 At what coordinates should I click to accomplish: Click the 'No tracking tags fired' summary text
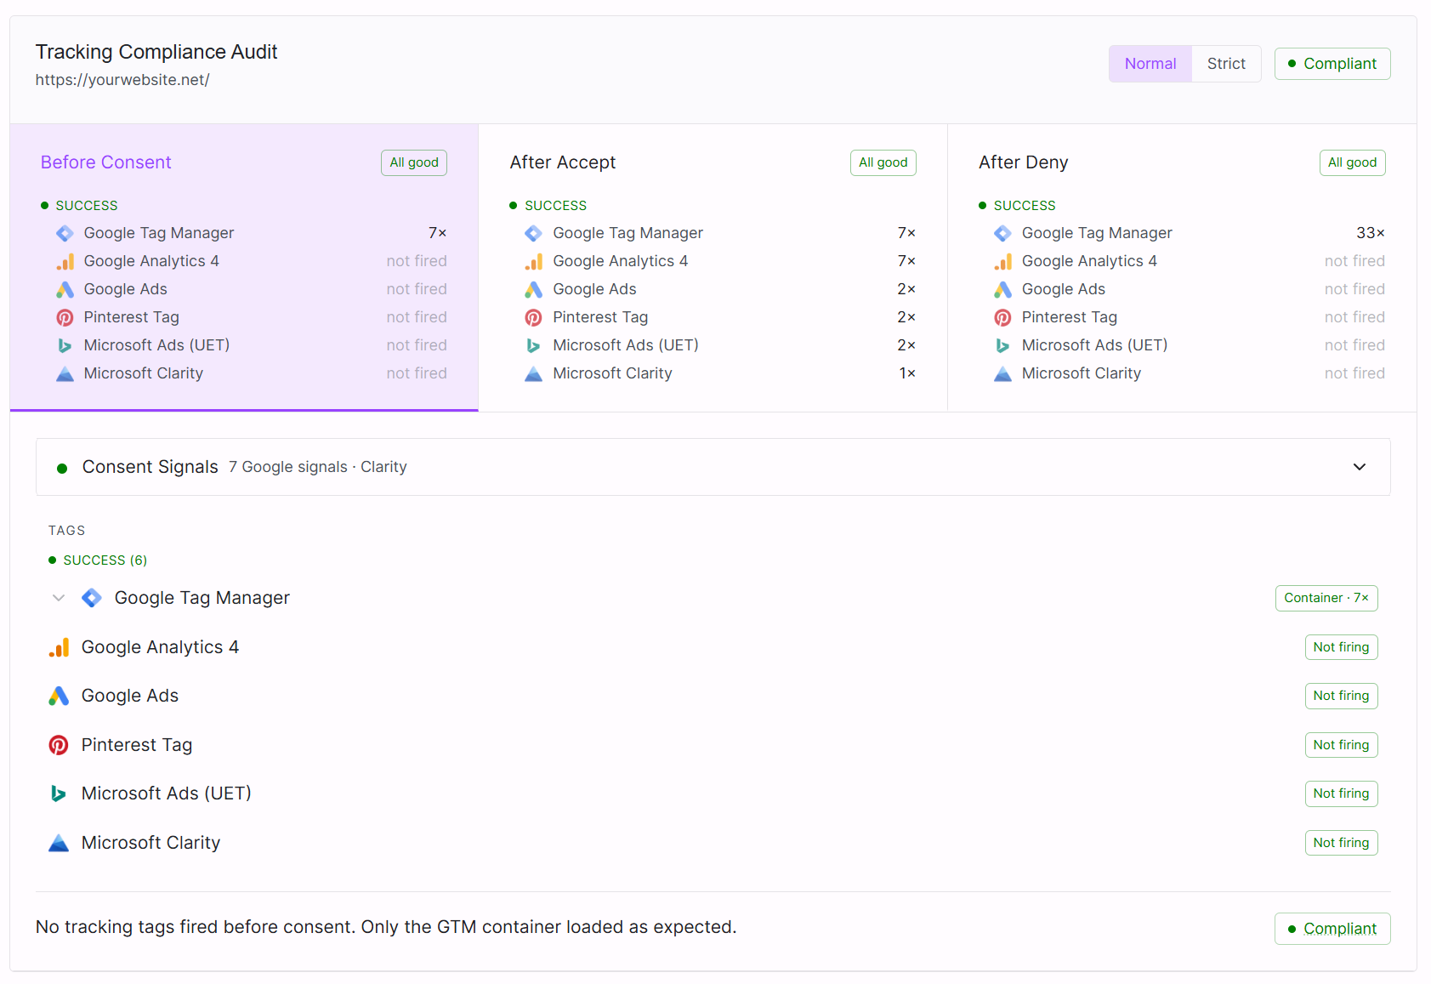tap(386, 927)
